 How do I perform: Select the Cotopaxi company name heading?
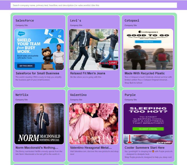coord(132,20)
